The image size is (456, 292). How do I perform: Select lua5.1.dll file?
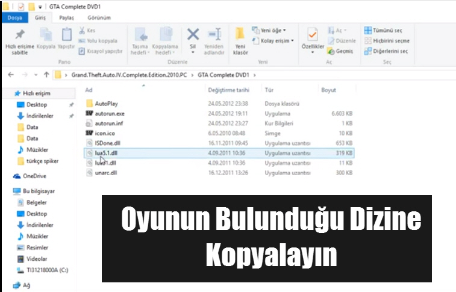(x=219, y=153)
